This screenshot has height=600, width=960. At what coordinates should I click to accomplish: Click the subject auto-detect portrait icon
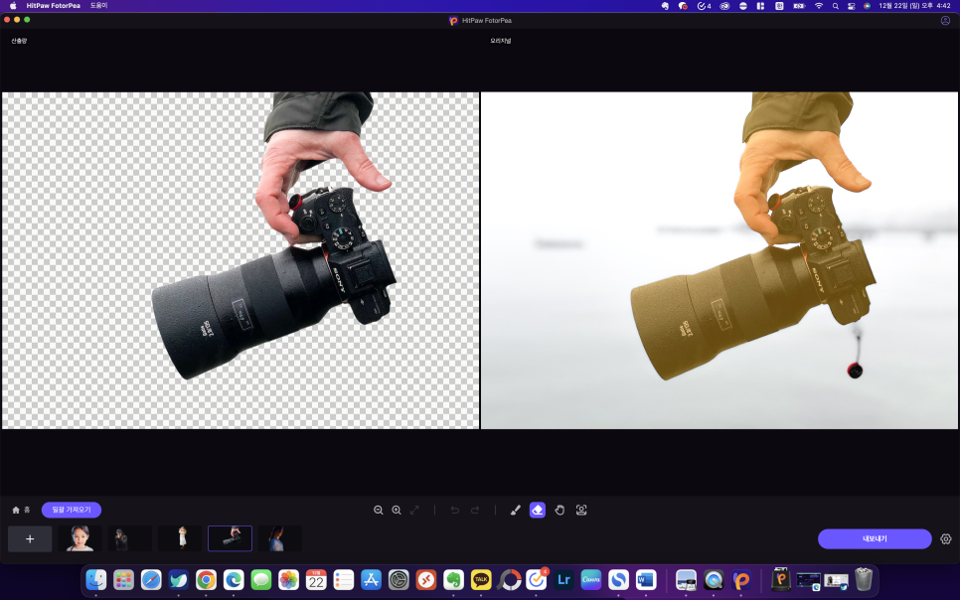(x=581, y=510)
